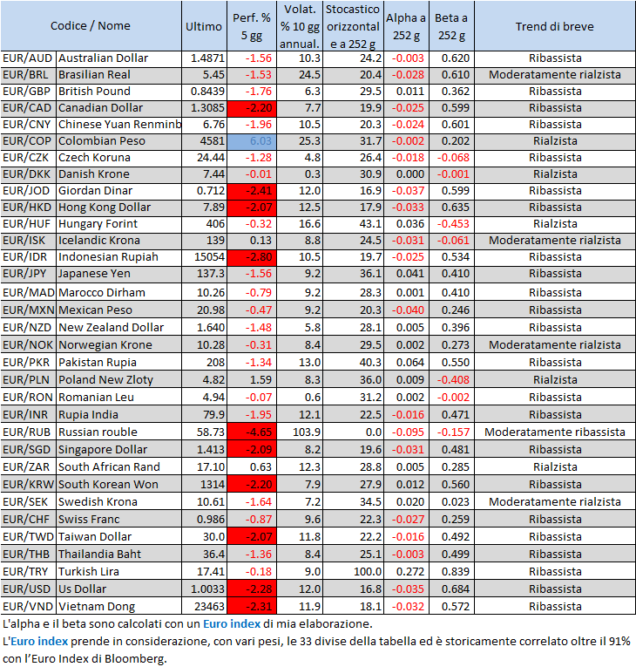
Task: Click the 'Thailandia Baht' cell
Action: [119, 555]
